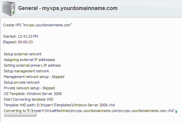Click Setting external primary IP address line
Image resolution: width=182 pixels, height=122 pixels.
[x=32, y=65]
